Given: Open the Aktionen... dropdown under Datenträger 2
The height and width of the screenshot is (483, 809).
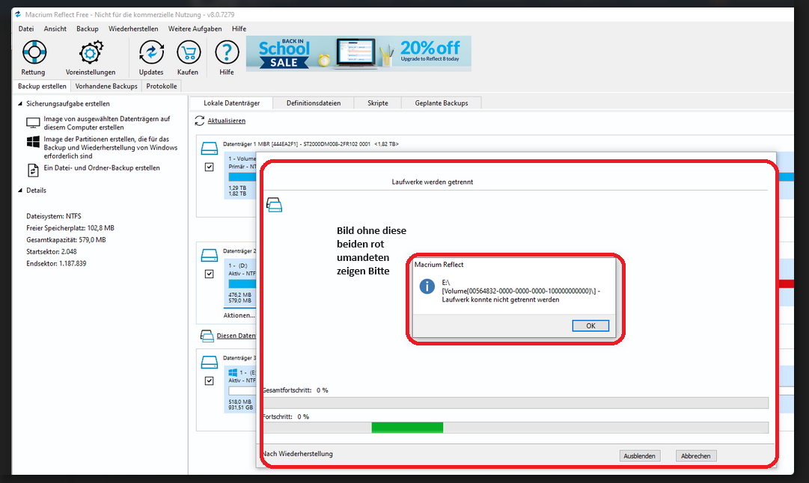Looking at the screenshot, I should (x=239, y=315).
